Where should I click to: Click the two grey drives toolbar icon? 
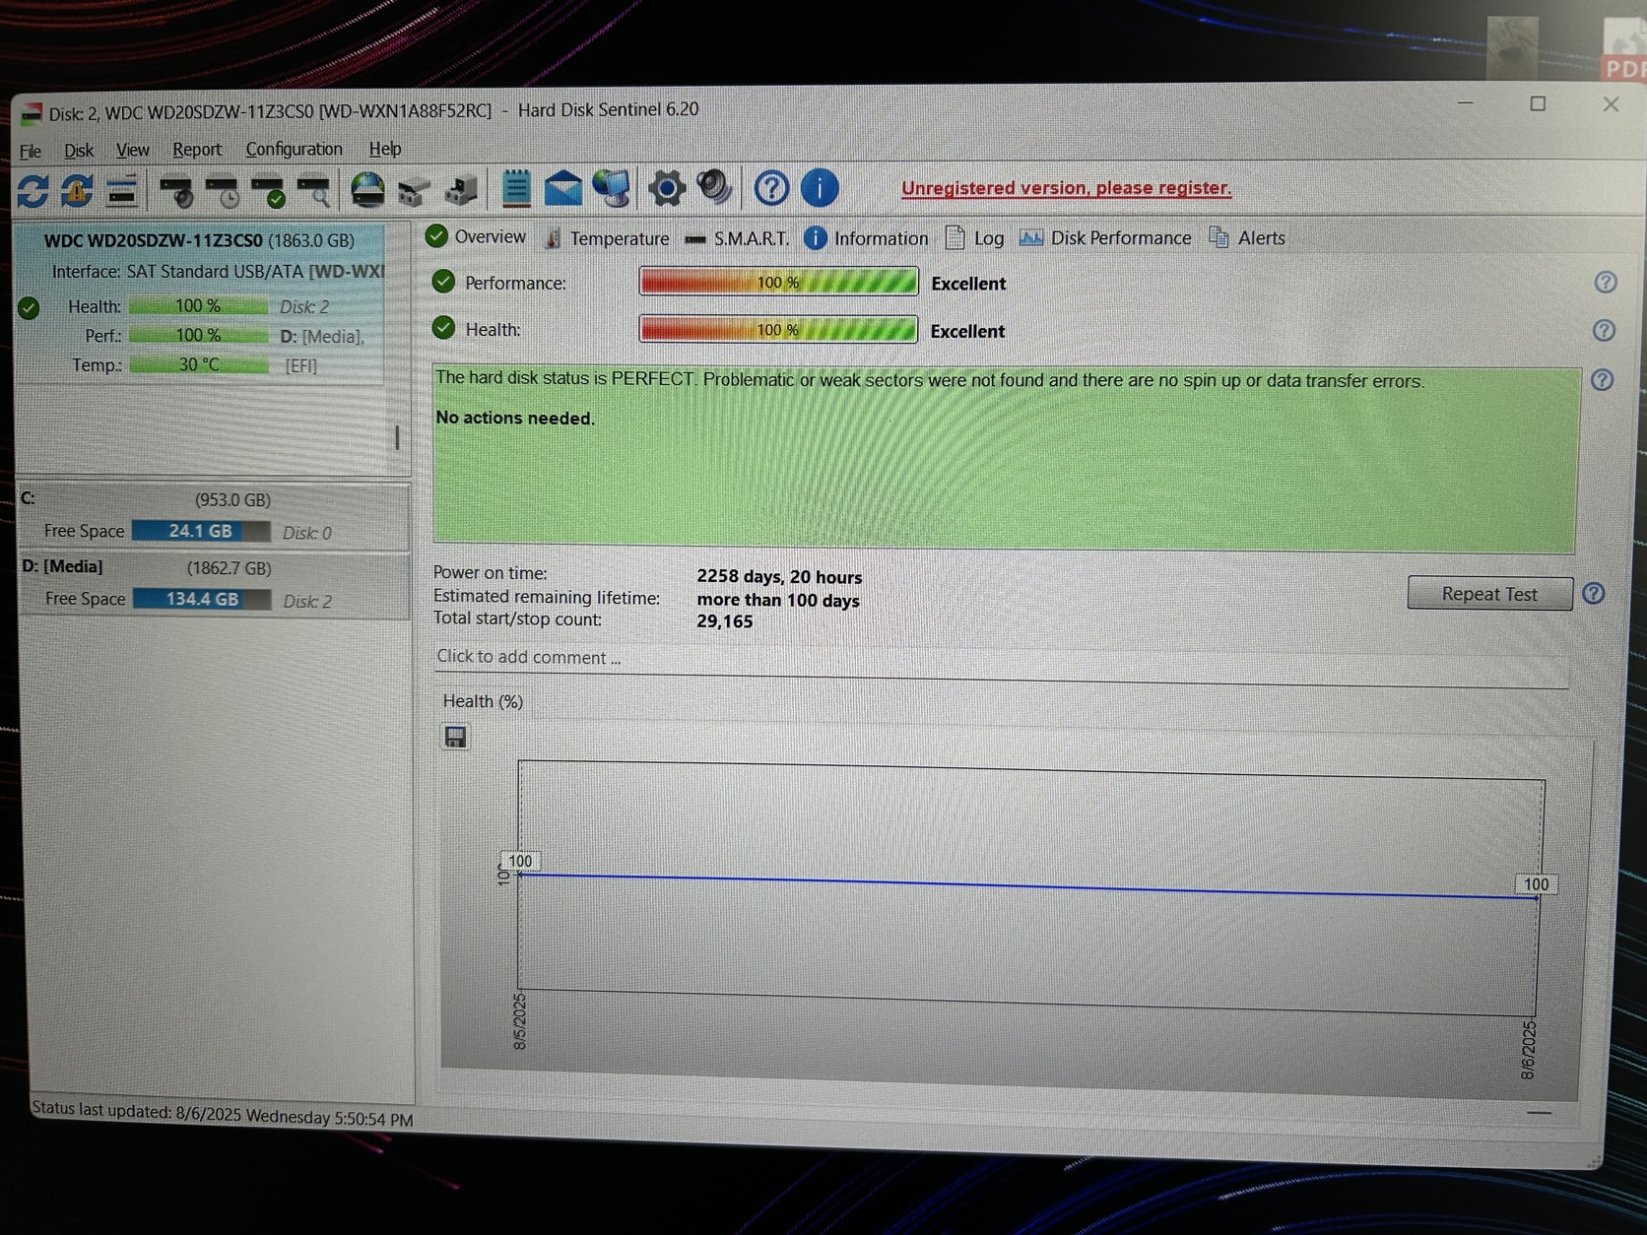[x=414, y=191]
